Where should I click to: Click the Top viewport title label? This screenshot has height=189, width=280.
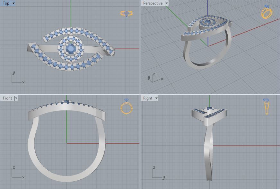(6, 3)
